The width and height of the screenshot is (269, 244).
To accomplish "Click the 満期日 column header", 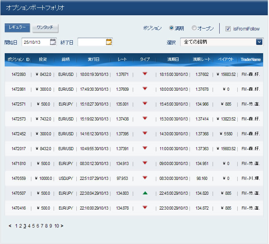I will pos(173,59).
